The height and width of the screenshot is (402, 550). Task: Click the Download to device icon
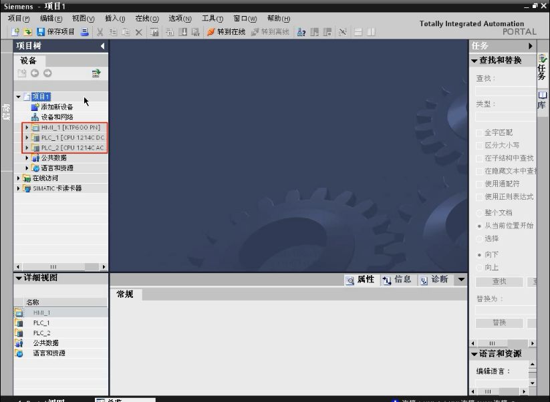pyautogui.click(x=182, y=32)
